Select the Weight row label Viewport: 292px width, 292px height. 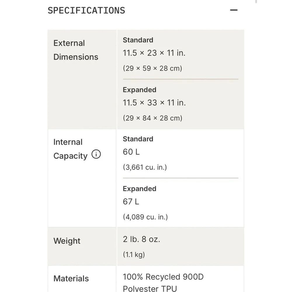click(67, 241)
